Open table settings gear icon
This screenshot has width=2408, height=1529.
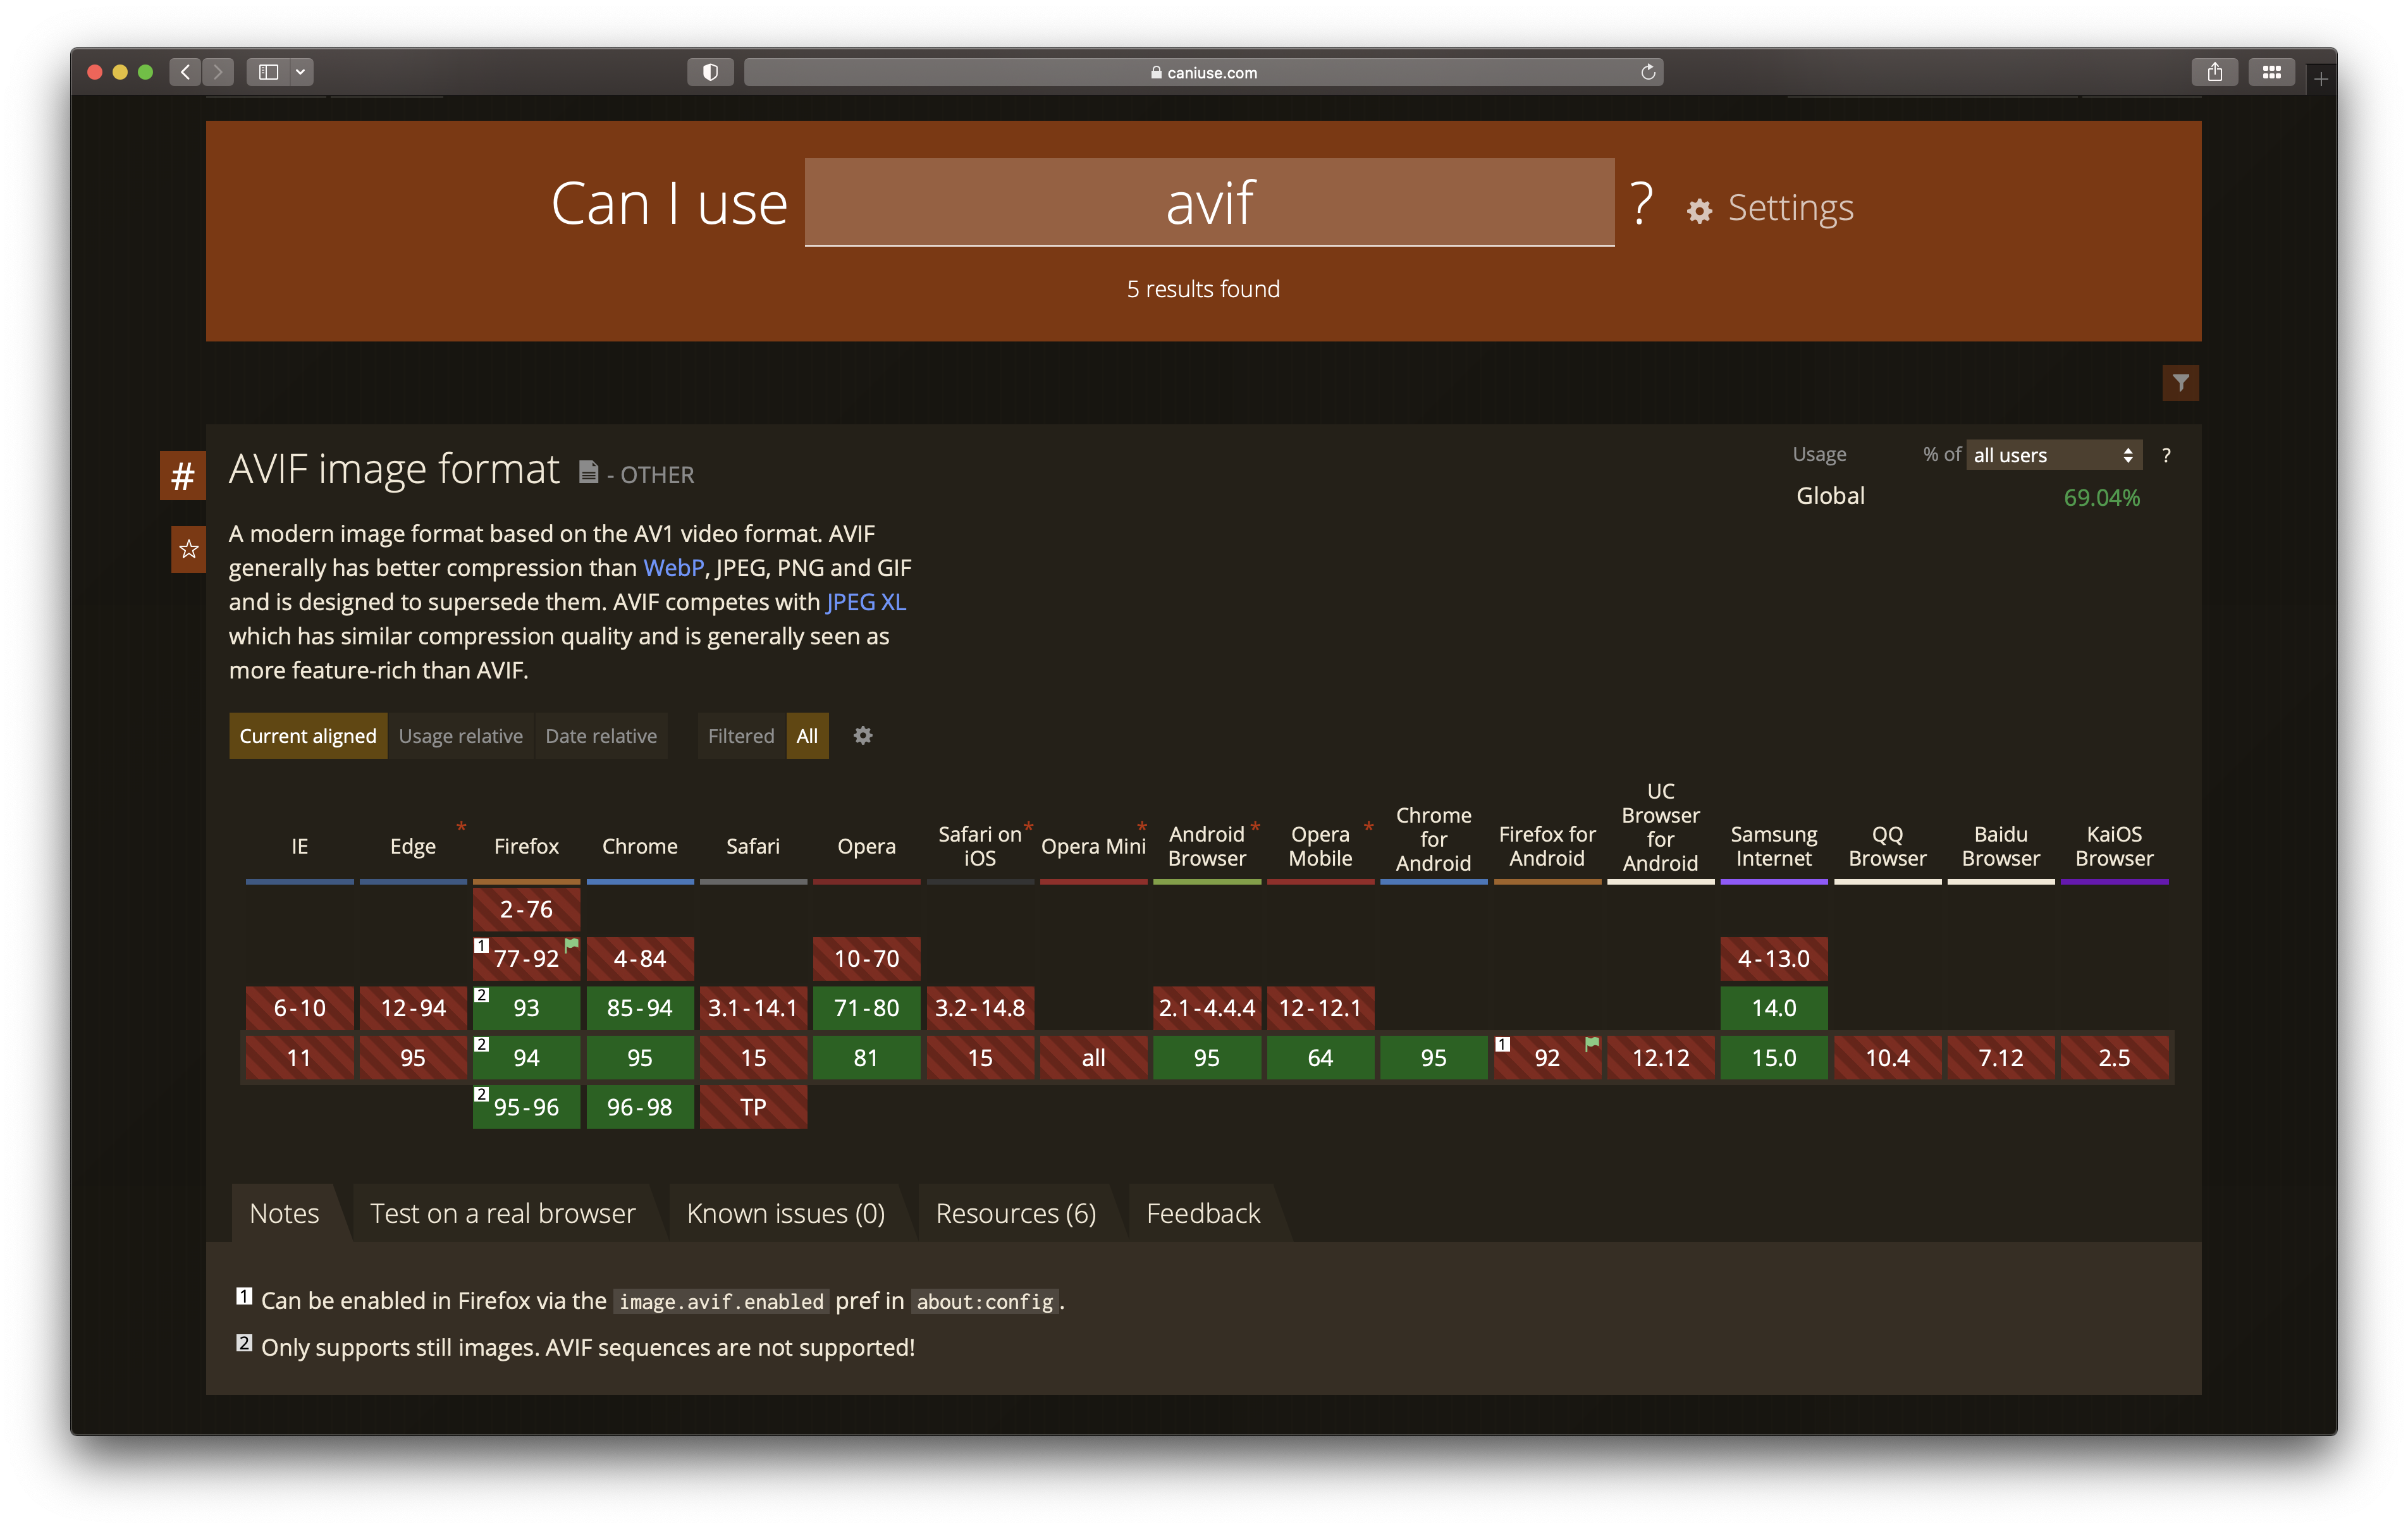(x=863, y=736)
